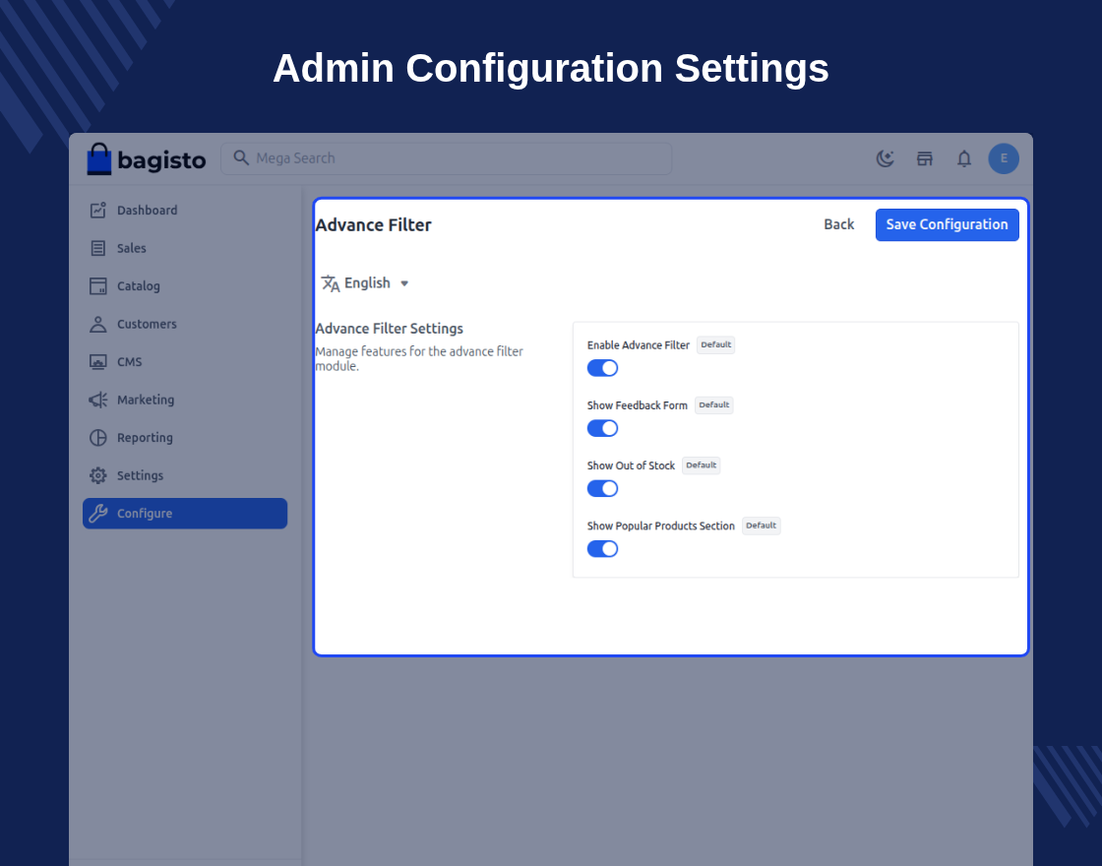1102x866 pixels.
Task: Open Catalog menu item
Action: [185, 286]
